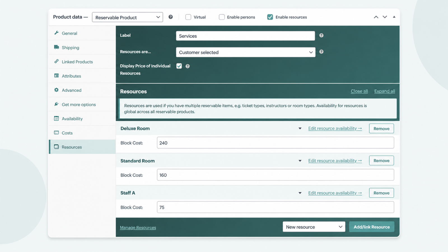Screen dimensions: 448x252
Task: Click the Advanced gear icon
Action: point(56,90)
